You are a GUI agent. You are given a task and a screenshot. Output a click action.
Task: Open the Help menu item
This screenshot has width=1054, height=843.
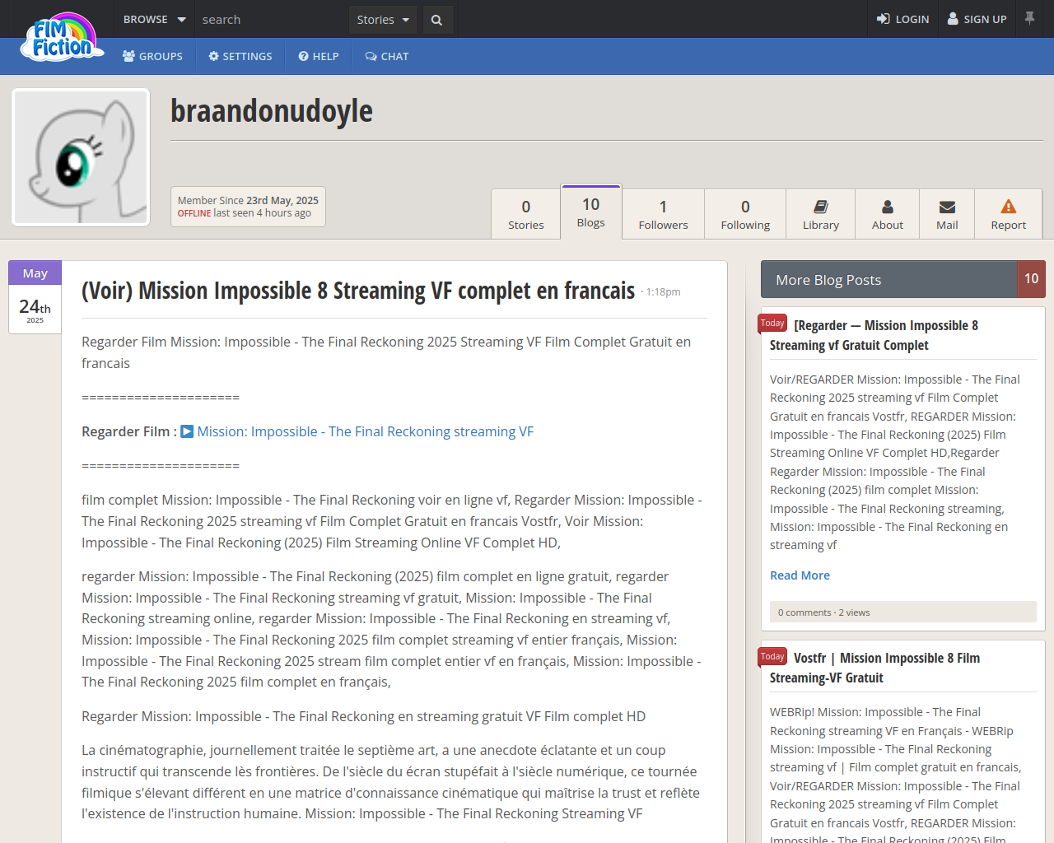[x=319, y=56]
